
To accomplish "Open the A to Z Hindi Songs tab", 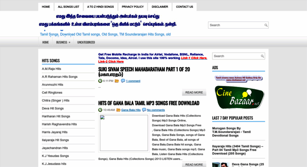I will coord(100,7).
